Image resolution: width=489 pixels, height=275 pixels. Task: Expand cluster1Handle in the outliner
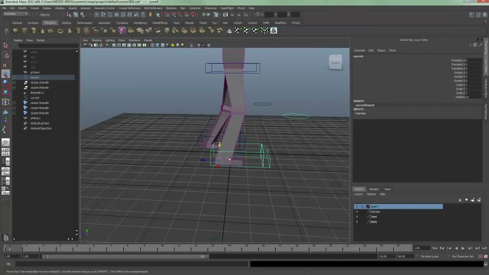point(14,82)
